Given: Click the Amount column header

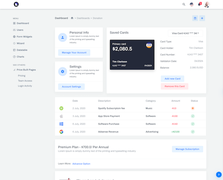Looking at the screenshot, I should (176, 101).
